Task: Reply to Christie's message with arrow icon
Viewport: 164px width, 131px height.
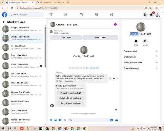Action: pyautogui.click(x=114, y=78)
